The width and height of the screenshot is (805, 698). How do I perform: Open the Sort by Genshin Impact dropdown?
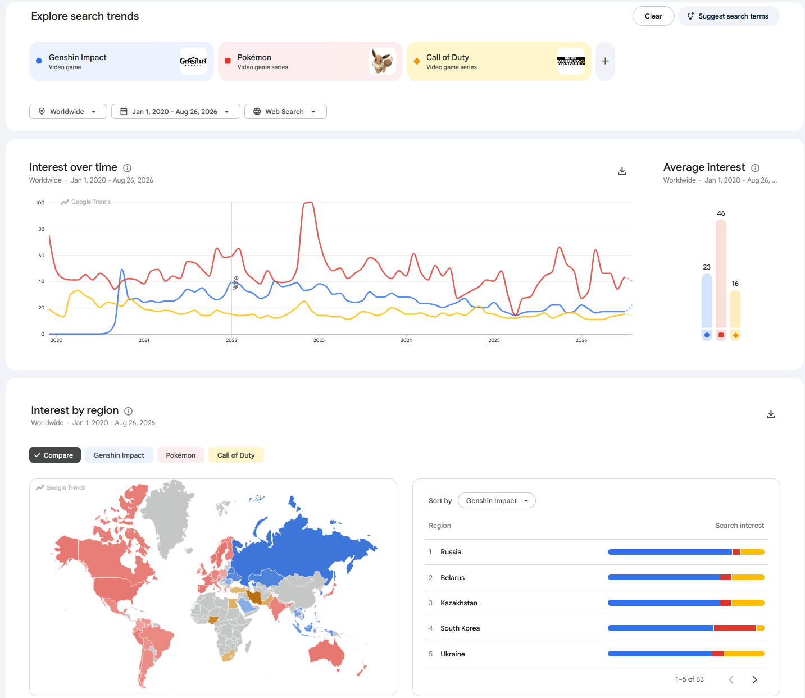coord(497,500)
